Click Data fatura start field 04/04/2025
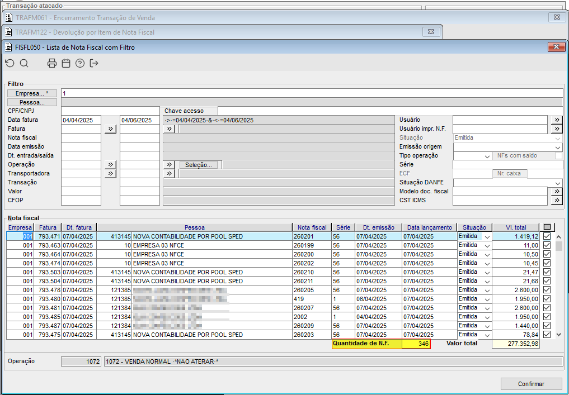The width and height of the screenshot is (569, 395). pyautogui.click(x=81, y=120)
